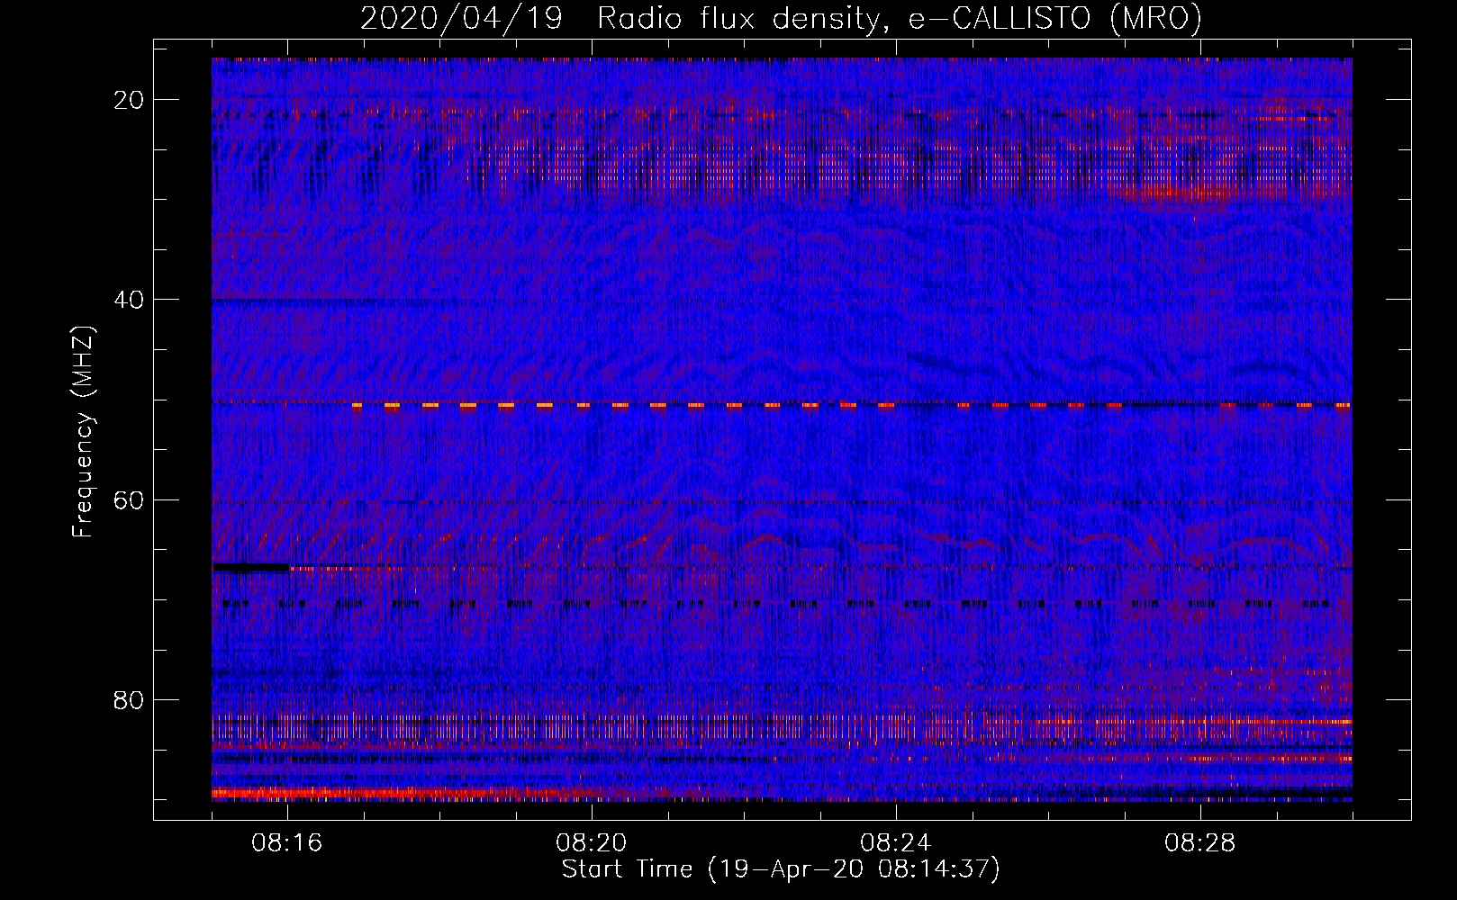
Task: Click the 08:16 time tick label
Action: click(287, 842)
